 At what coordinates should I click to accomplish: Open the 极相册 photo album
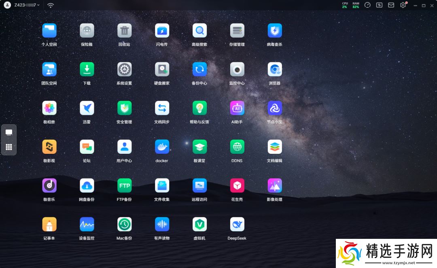pyautogui.click(x=49, y=108)
